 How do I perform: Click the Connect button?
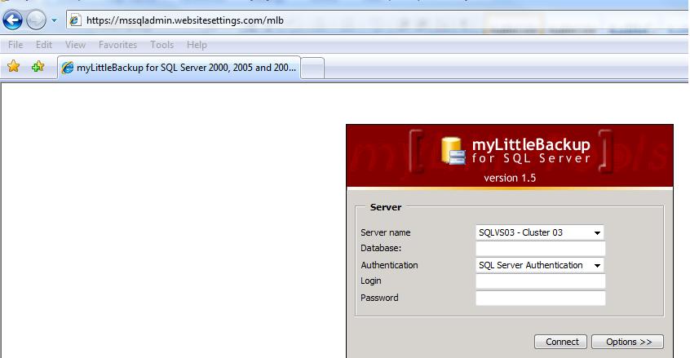560,342
